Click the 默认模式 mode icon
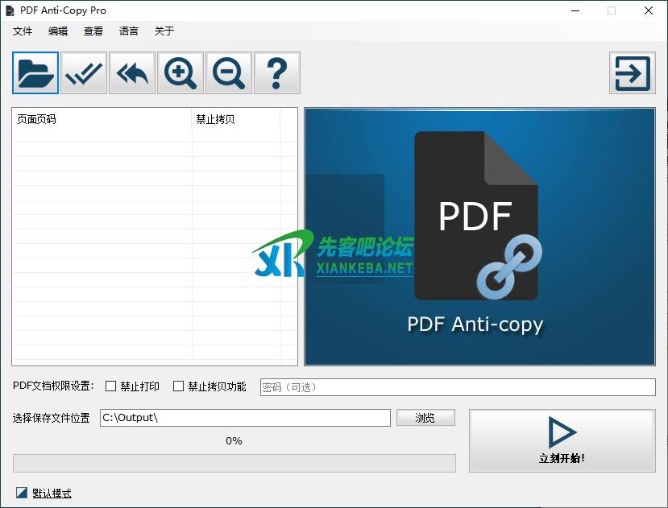This screenshot has height=508, width=668. pyautogui.click(x=22, y=493)
